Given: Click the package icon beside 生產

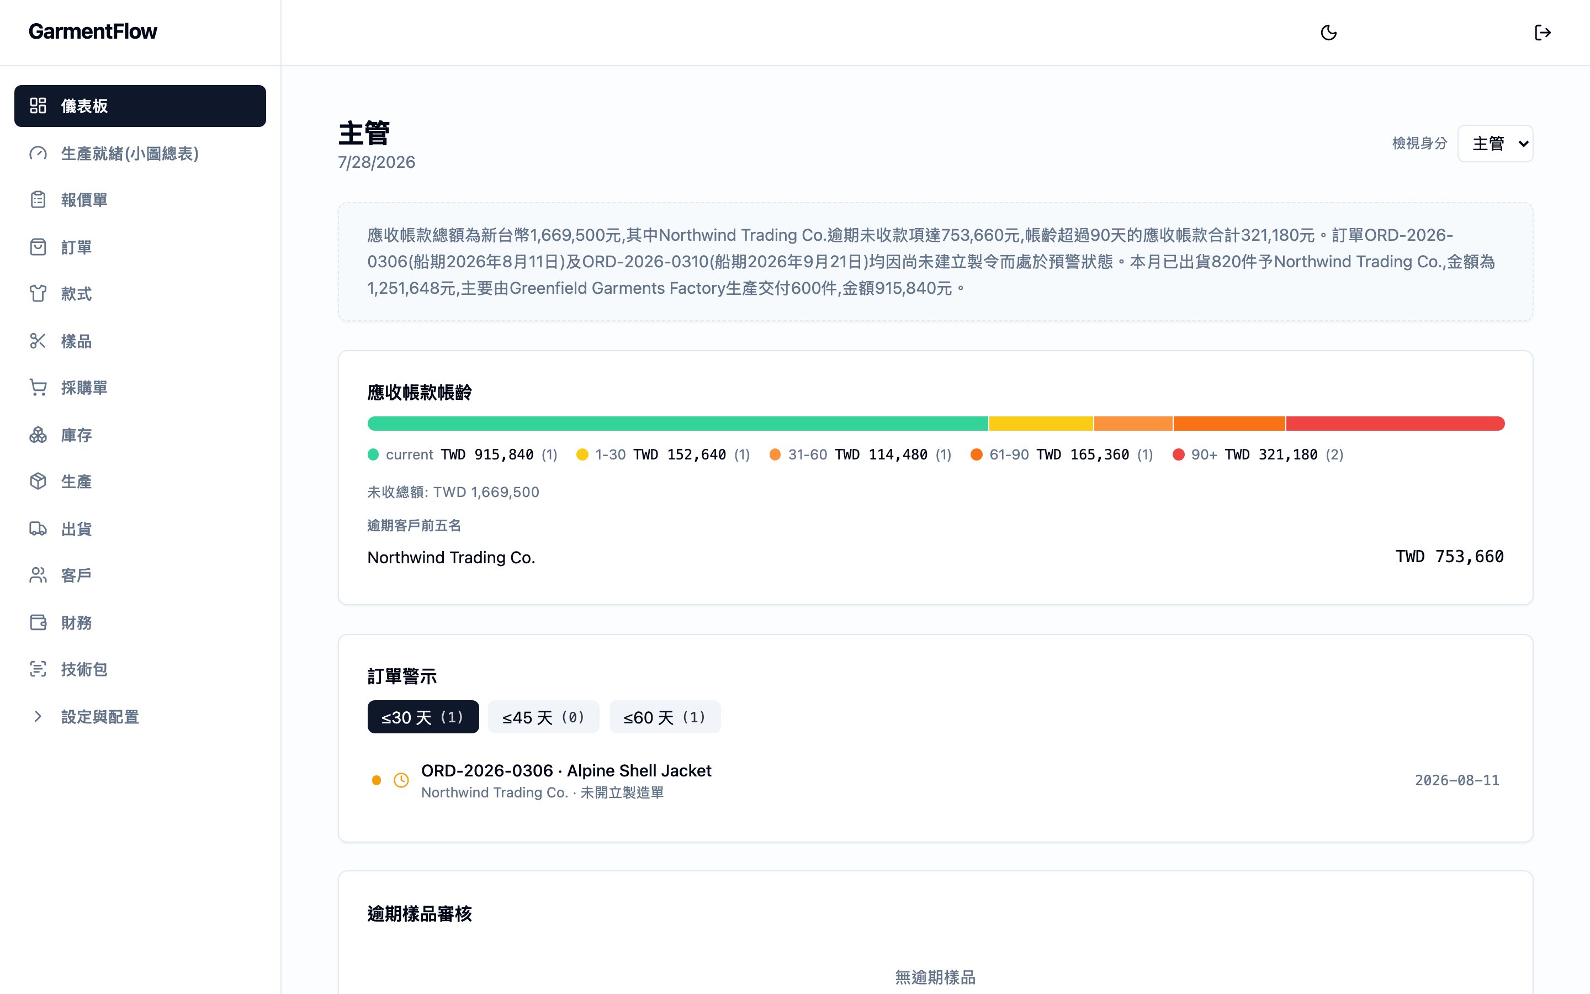Looking at the screenshot, I should coord(38,481).
